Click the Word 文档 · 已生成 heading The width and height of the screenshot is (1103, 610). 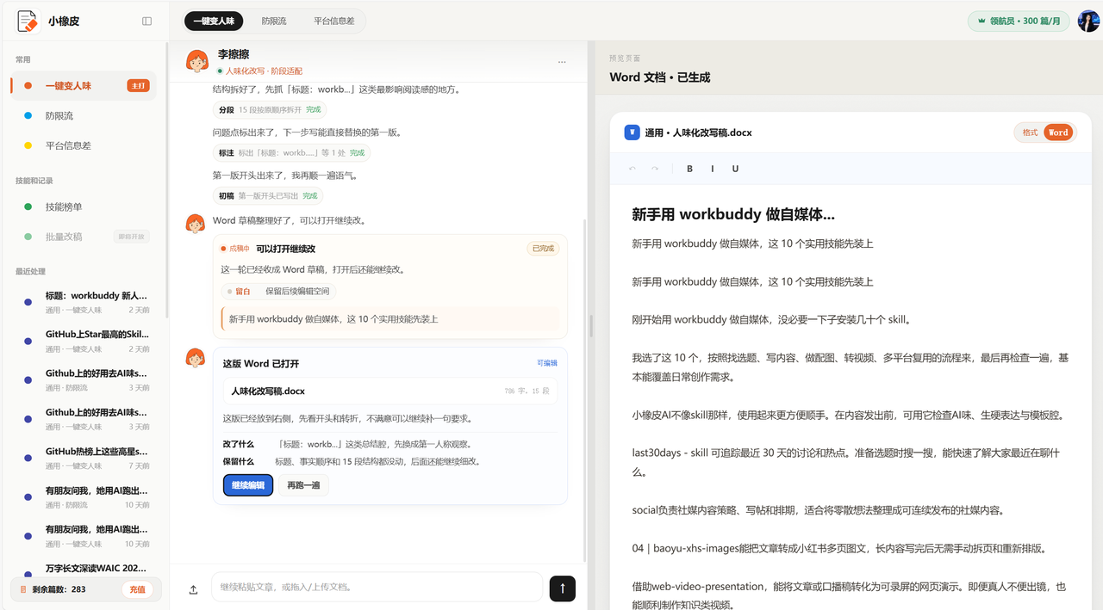pyautogui.click(x=659, y=77)
